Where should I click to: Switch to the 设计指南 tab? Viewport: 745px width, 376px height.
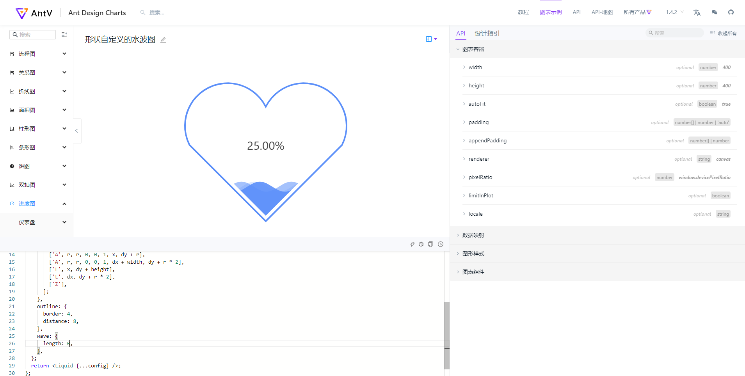coord(486,33)
